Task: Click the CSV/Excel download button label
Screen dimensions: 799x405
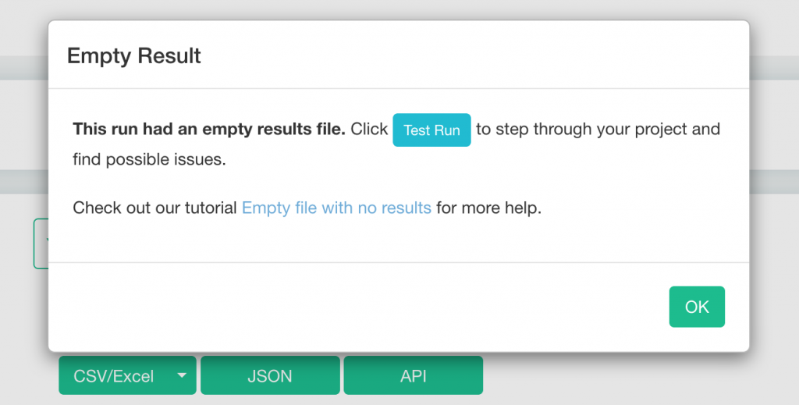Action: (x=114, y=376)
